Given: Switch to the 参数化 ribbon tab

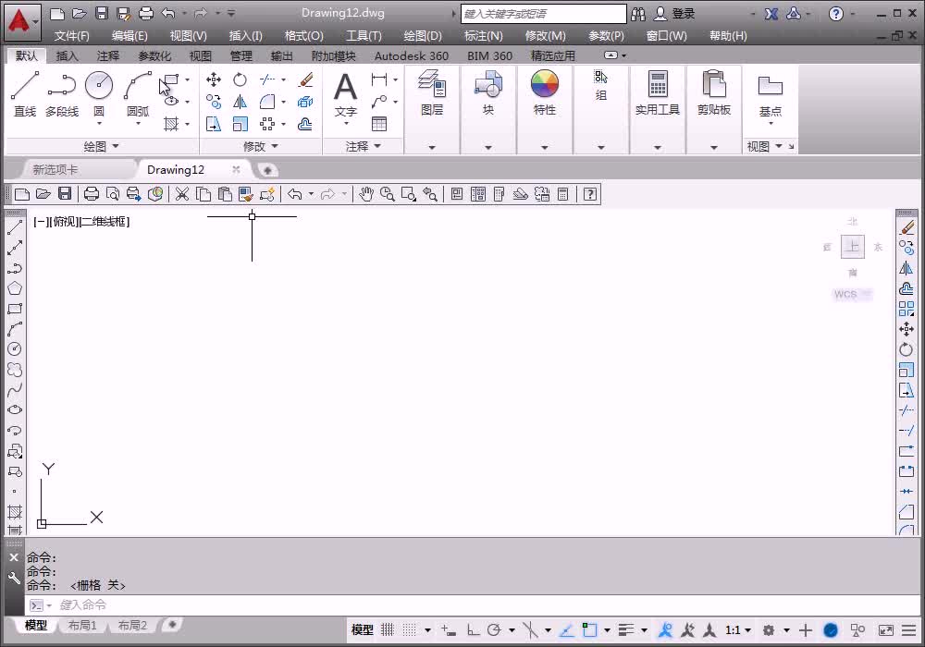Looking at the screenshot, I should tap(154, 56).
